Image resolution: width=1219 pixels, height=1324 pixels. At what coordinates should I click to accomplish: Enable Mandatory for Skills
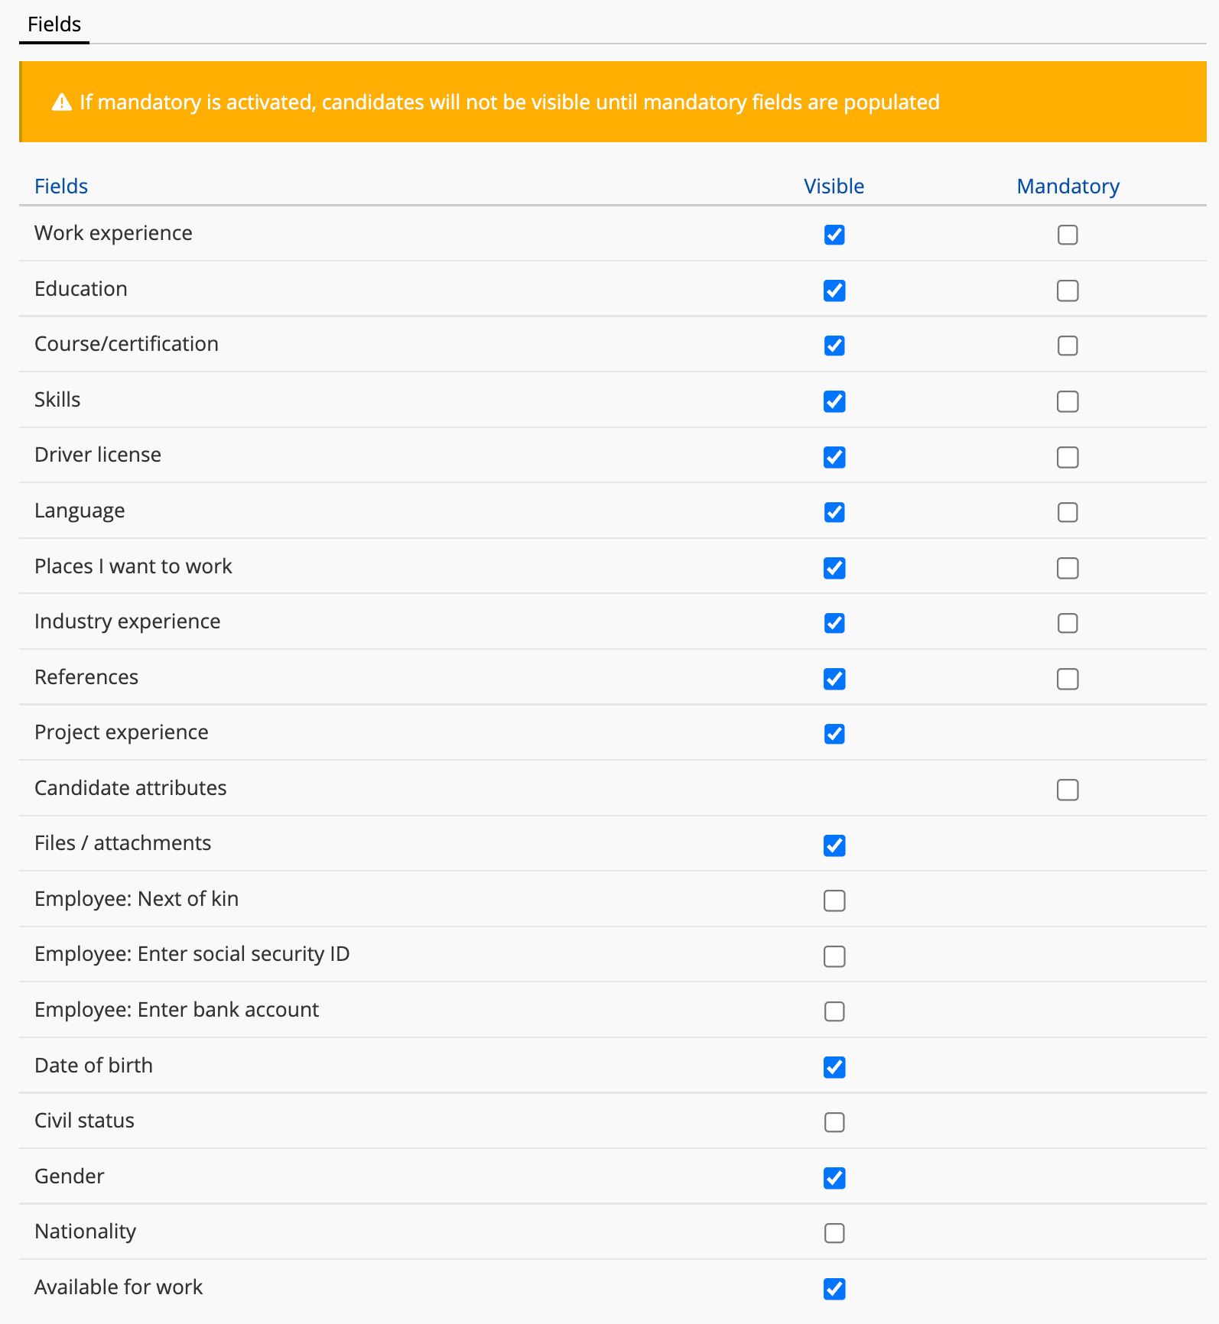[x=1068, y=401]
